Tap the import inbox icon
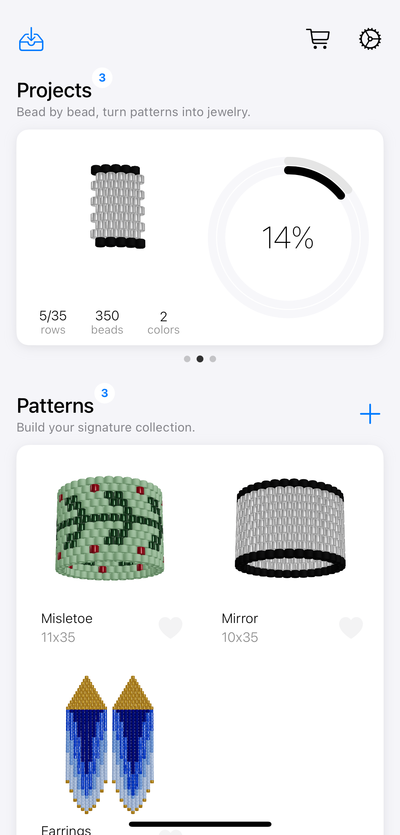The image size is (400, 835). coord(31,39)
